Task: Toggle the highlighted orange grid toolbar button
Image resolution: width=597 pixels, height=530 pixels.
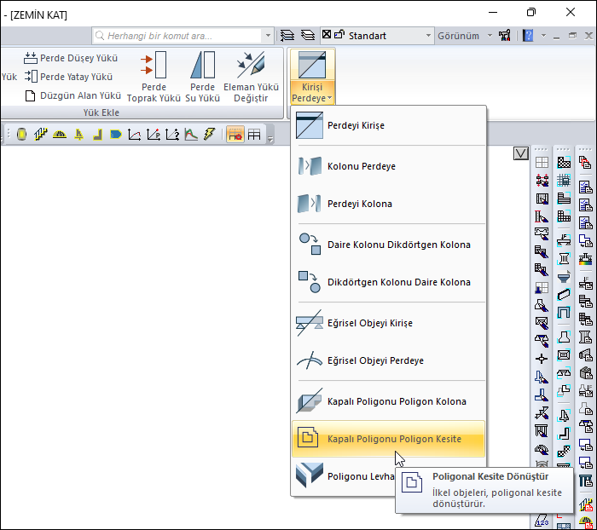Action: 235,135
